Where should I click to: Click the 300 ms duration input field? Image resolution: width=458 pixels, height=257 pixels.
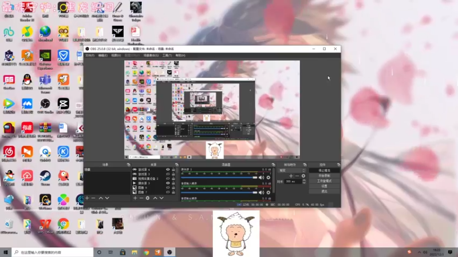(x=293, y=182)
